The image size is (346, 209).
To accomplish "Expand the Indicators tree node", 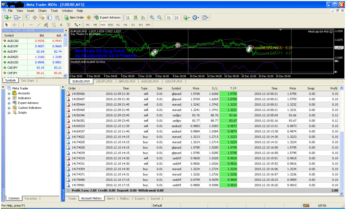I will coord(9,98).
